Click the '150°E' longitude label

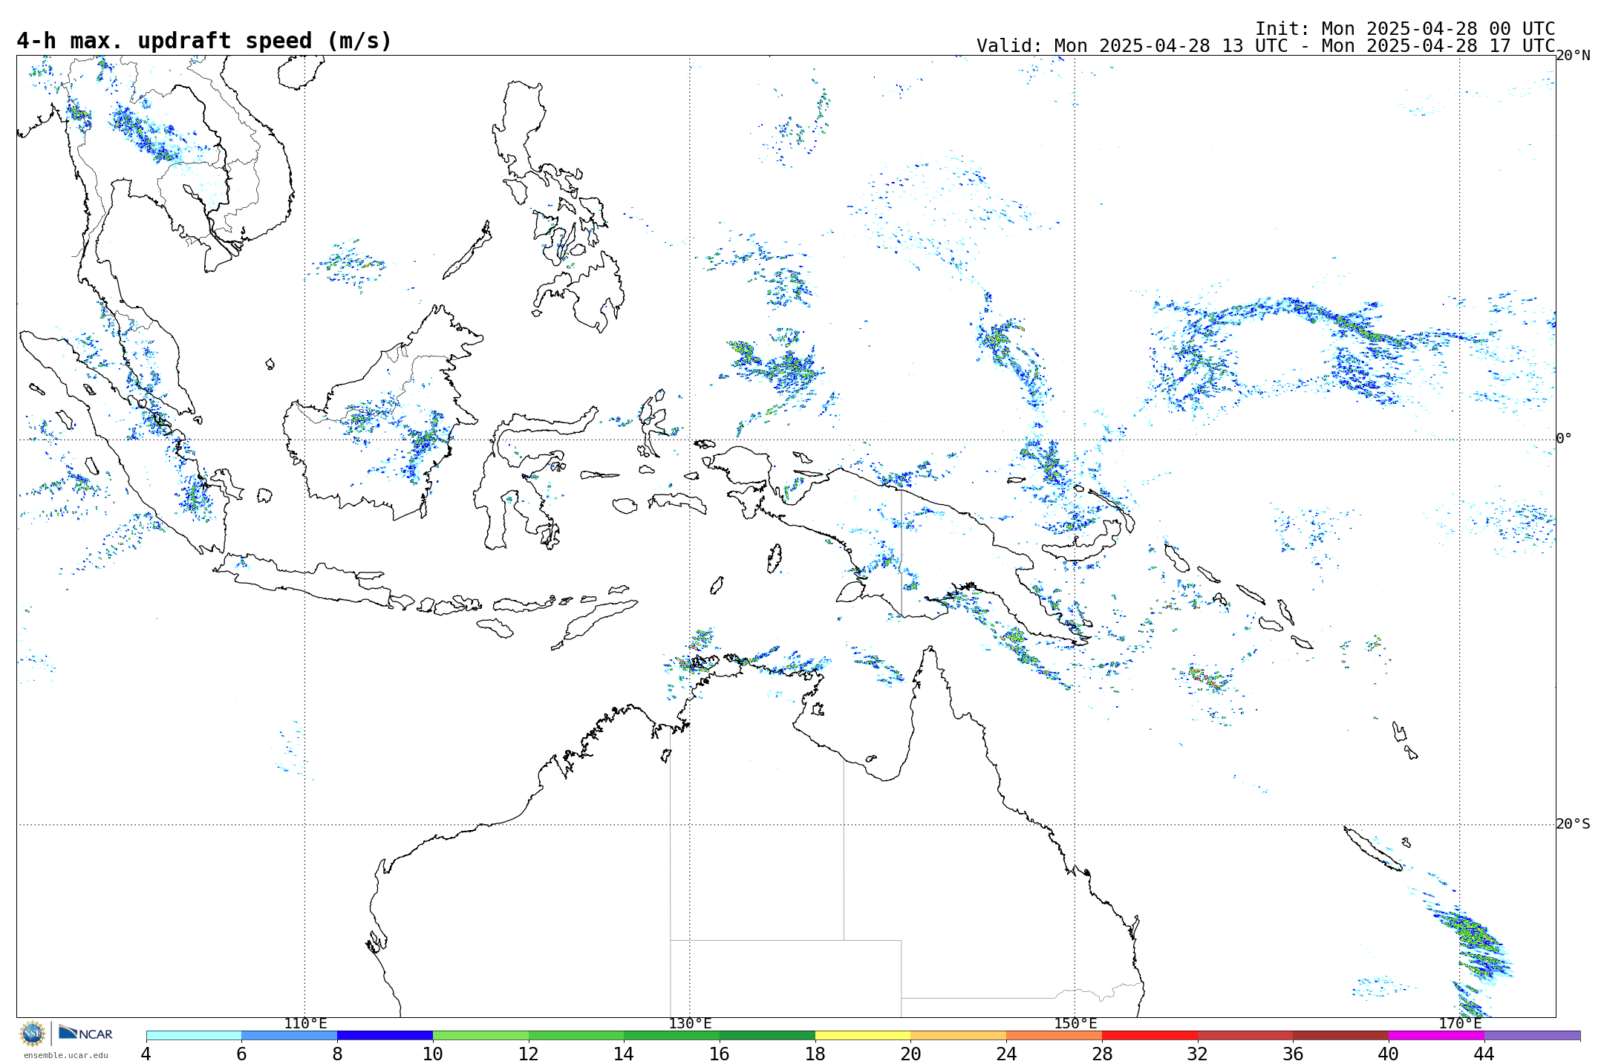[1075, 1023]
